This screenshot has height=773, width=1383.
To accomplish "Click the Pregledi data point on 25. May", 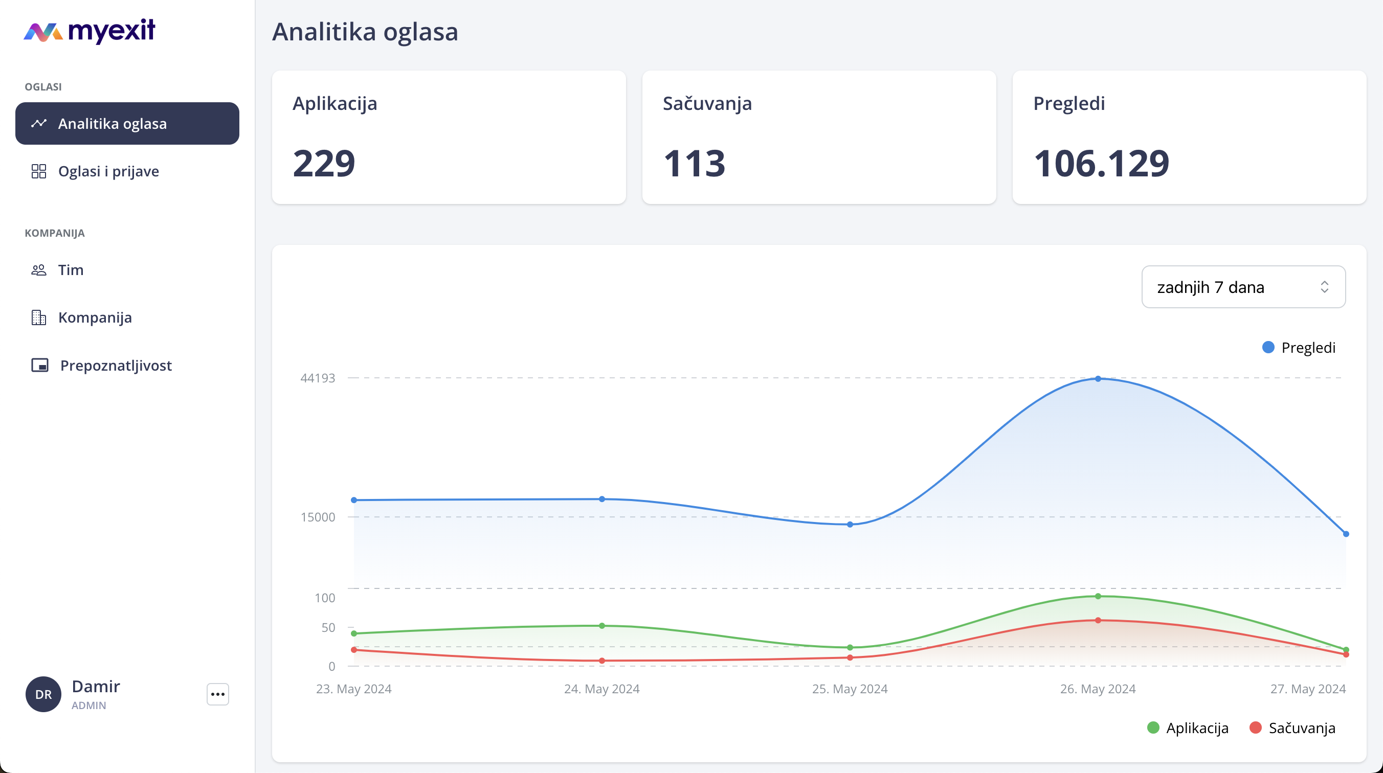I will pos(850,525).
